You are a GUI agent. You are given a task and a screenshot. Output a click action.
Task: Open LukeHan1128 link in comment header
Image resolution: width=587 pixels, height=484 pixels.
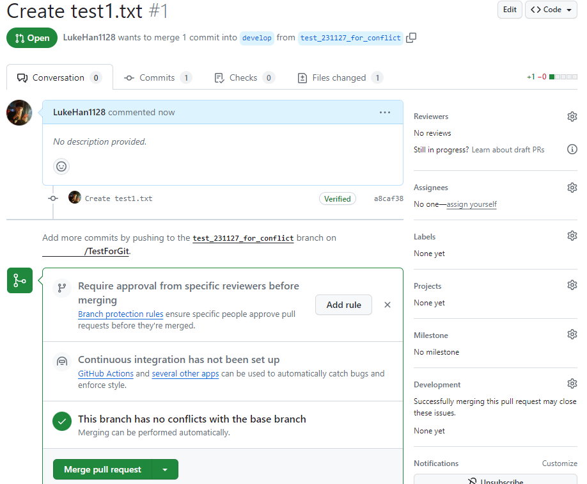[79, 112]
